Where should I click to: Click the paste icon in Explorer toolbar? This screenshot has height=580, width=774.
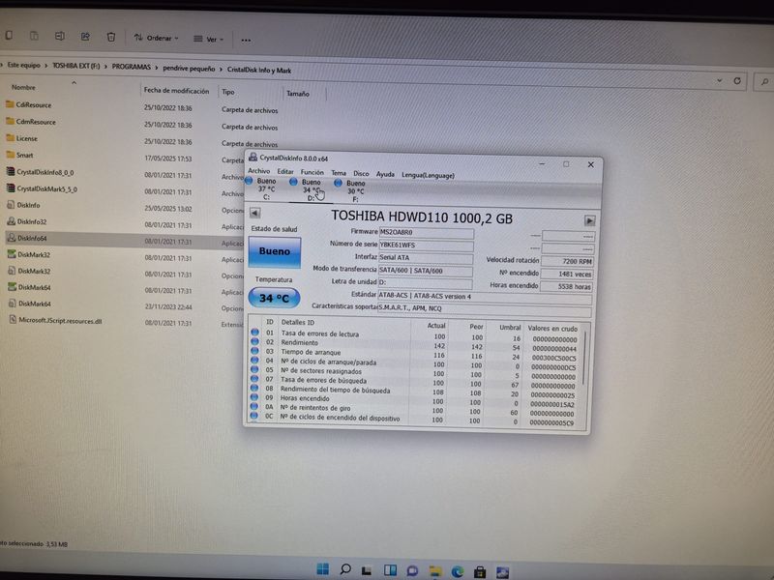tap(34, 36)
